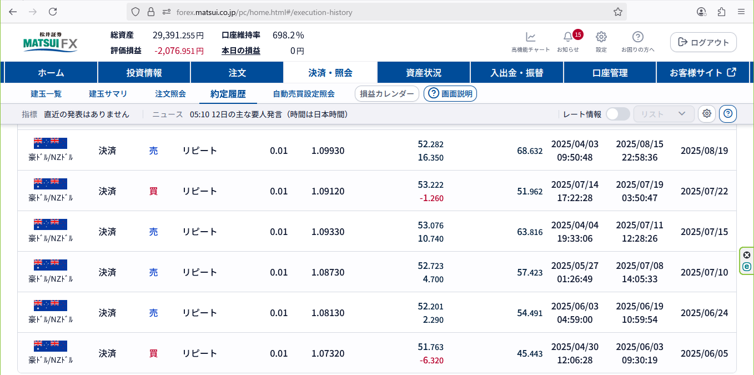
Task: Expand the リスト dropdown
Action: pyautogui.click(x=664, y=114)
